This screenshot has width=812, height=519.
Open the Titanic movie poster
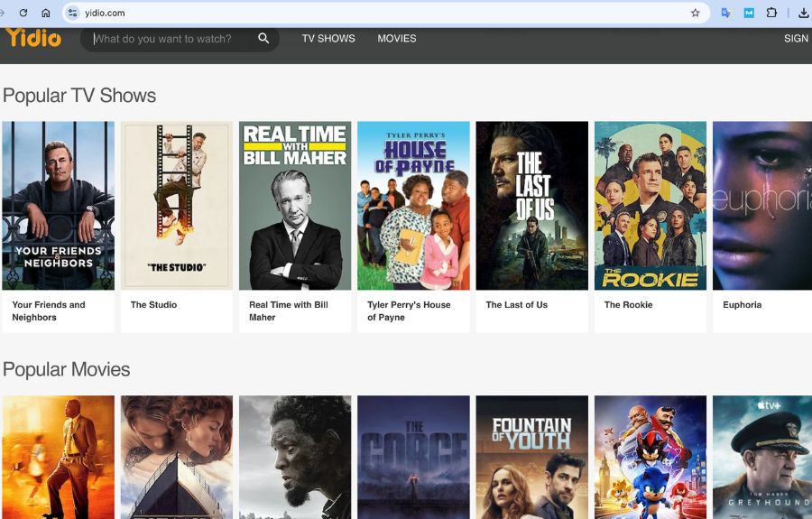177,458
